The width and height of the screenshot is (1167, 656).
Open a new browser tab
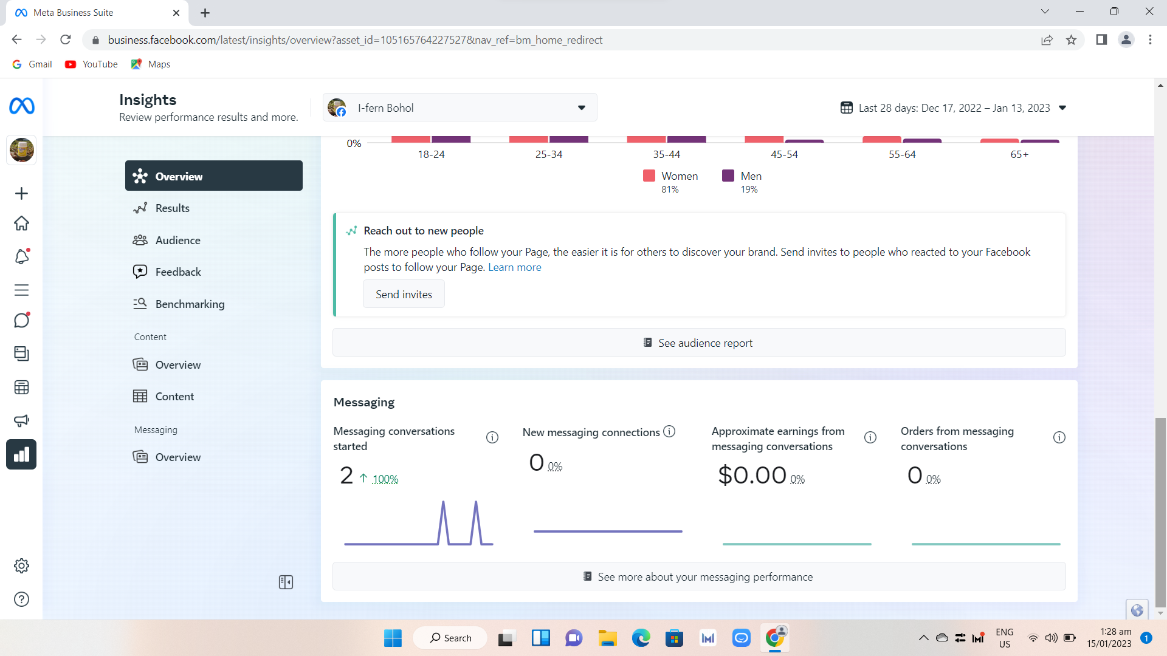click(x=205, y=13)
